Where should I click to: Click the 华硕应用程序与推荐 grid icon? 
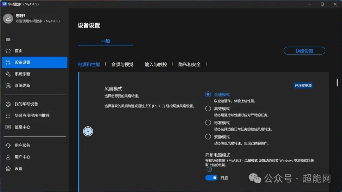pyautogui.click(x=8, y=115)
